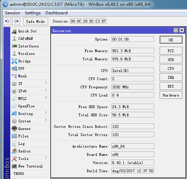Image resolution: width=187 pixels, height=179 pixels.
Task: Open the Files folder icon
Action: (14, 136)
